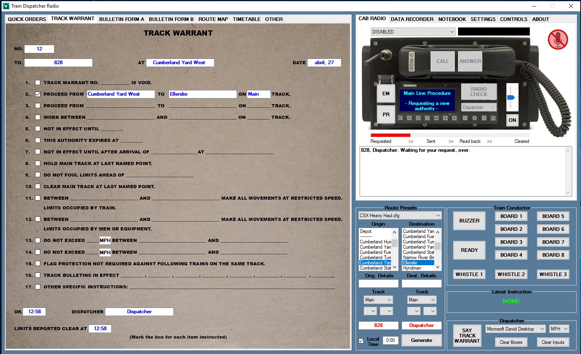Click the READY conductor button
Viewport: 581px width, 354px height.
469,250
